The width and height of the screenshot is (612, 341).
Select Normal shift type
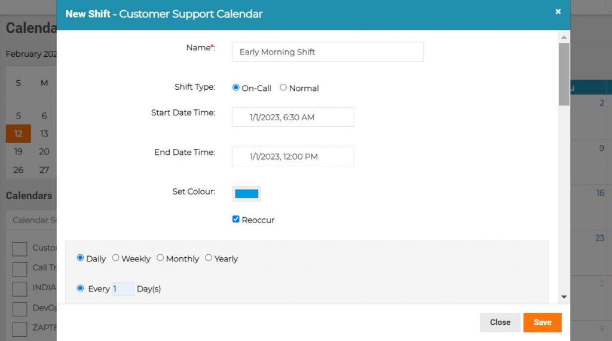(x=283, y=87)
